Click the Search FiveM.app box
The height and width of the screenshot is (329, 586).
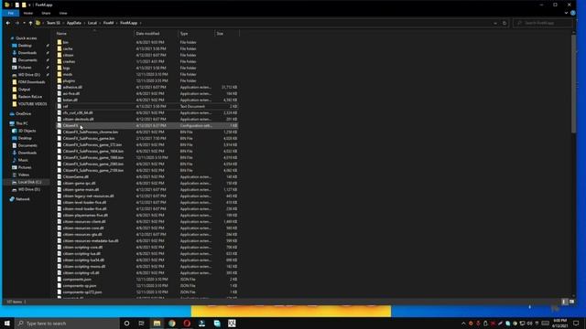tap(543, 23)
